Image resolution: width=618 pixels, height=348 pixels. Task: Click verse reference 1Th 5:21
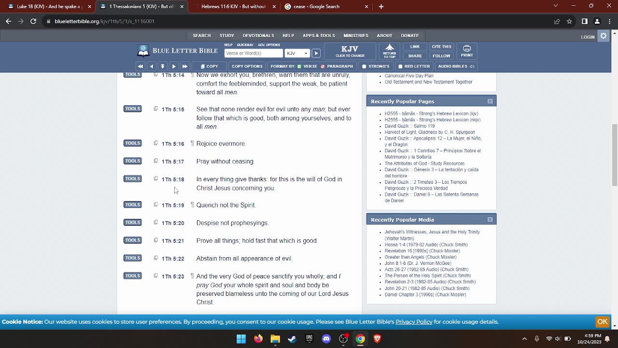click(173, 241)
